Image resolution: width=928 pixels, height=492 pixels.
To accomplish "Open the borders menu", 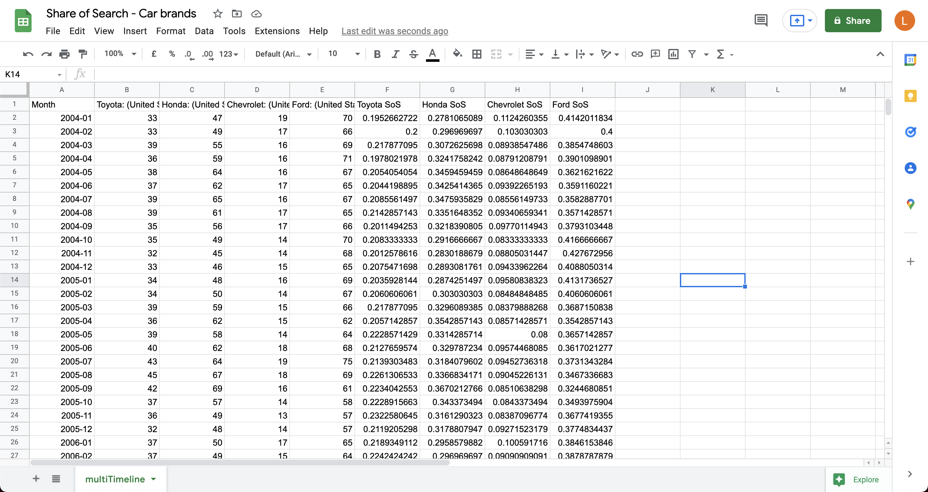I will click(477, 54).
